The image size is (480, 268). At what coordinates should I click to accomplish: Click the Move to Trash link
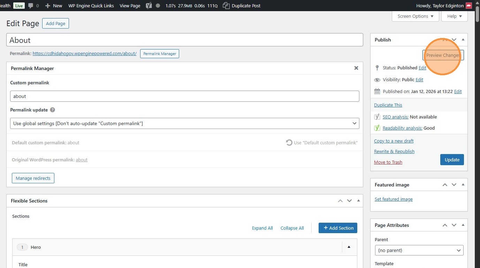pos(388,162)
